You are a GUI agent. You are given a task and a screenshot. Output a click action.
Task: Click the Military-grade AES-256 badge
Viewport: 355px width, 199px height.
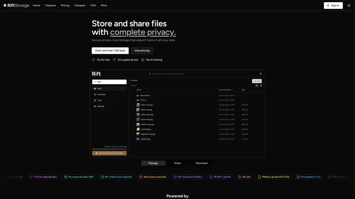coord(273,177)
